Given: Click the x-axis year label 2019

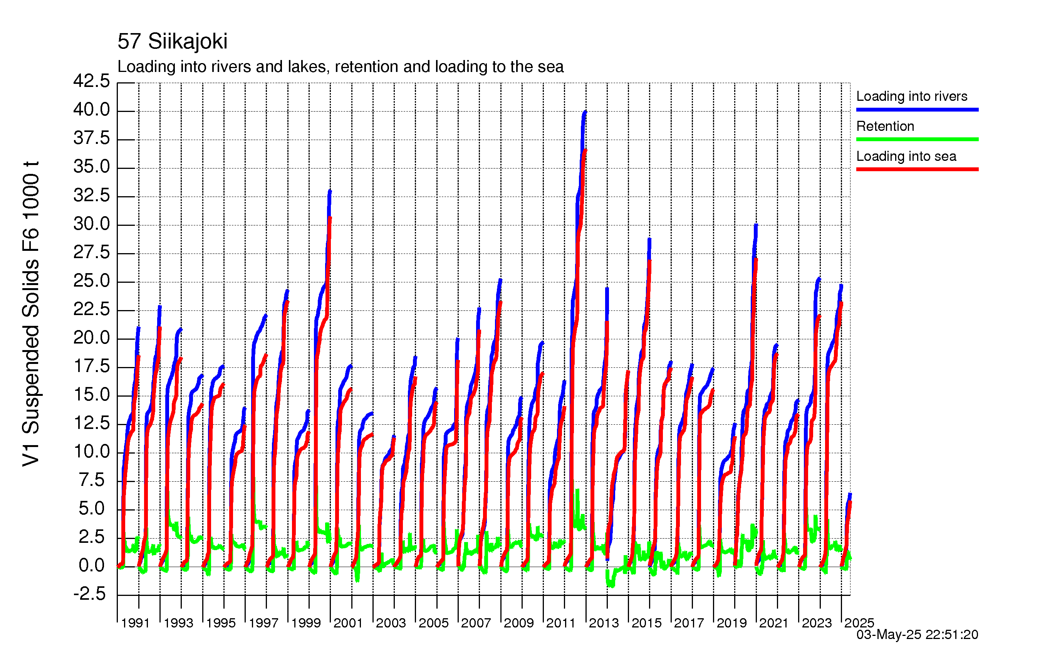Looking at the screenshot, I should click(x=731, y=623).
